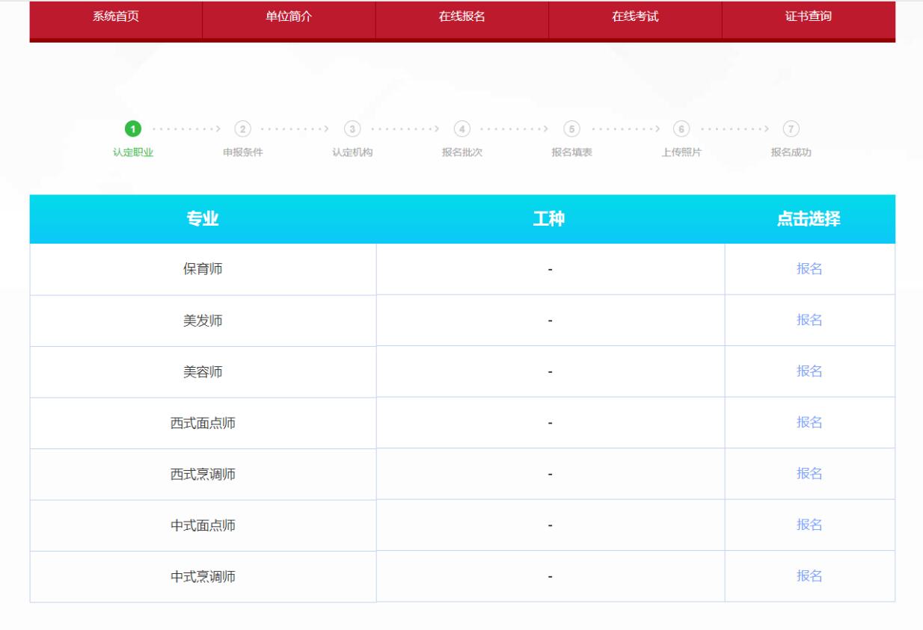The width and height of the screenshot is (923, 630).
Task: Select the 保育师 cell
Action: [x=203, y=270]
